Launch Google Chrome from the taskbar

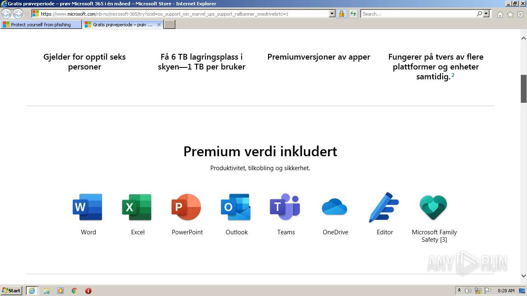pyautogui.click(x=75, y=291)
